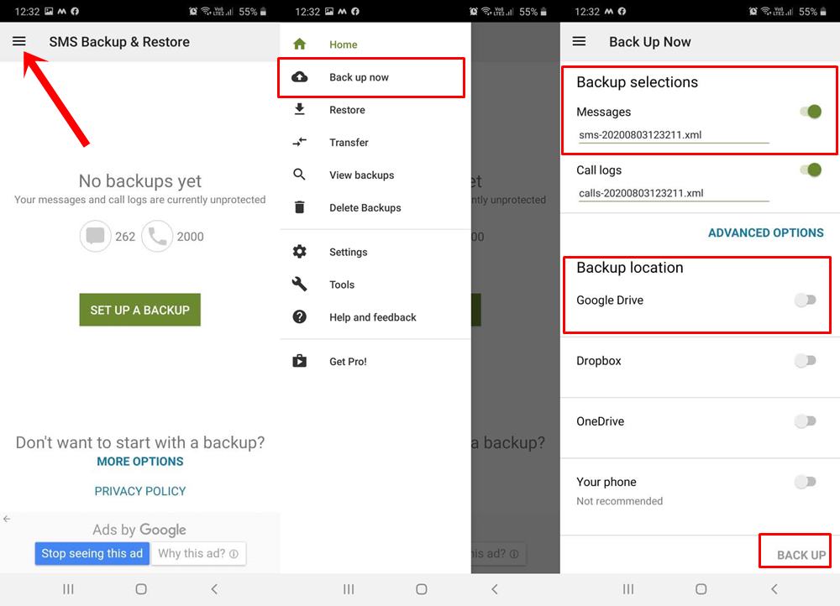The image size is (840, 606).
Task: Select Delete Backups menu item
Action: pyautogui.click(x=375, y=207)
